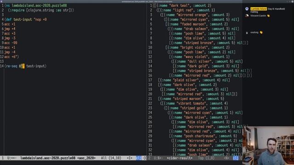
Task: Click the "drab salmon" entry on result line 6
Action: (203, 29)
